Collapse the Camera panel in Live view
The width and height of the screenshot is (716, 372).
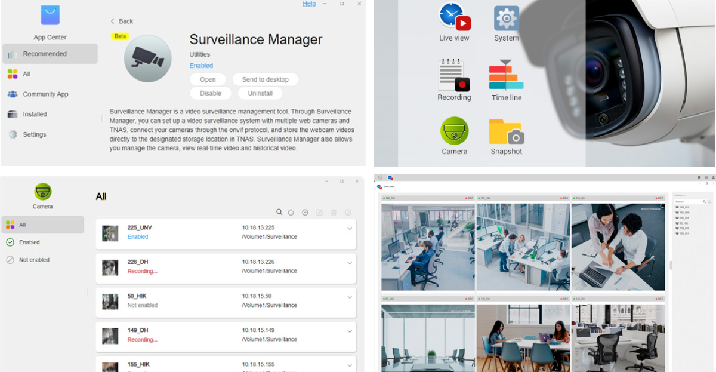pos(685,195)
